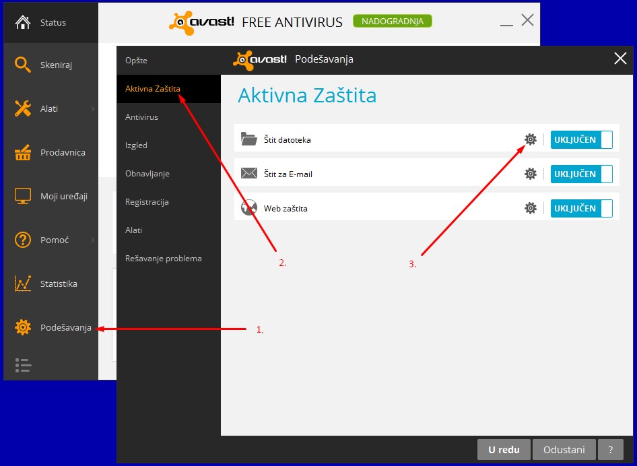Open settings gear for Štit datoteka

531,139
